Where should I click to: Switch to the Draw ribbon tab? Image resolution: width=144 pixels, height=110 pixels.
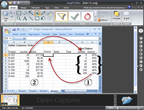click(x=13, y=8)
